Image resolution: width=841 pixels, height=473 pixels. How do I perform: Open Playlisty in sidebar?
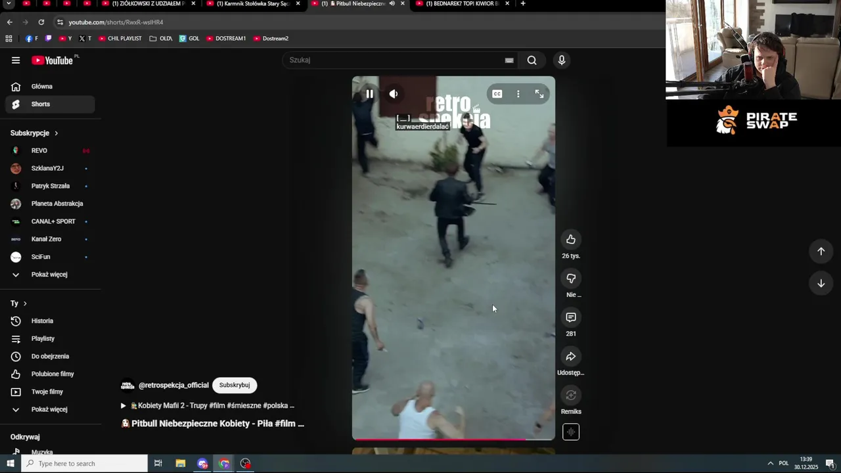point(50,338)
